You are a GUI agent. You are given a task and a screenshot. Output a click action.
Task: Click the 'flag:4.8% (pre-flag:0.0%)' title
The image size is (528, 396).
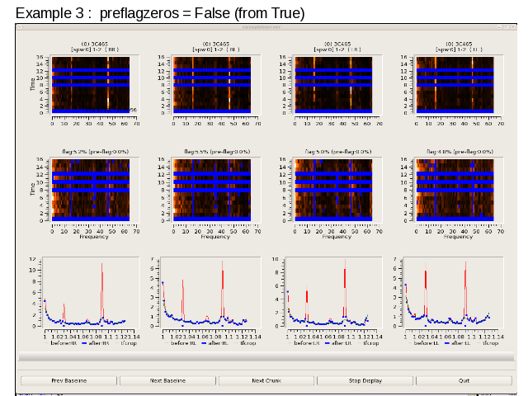[460, 152]
